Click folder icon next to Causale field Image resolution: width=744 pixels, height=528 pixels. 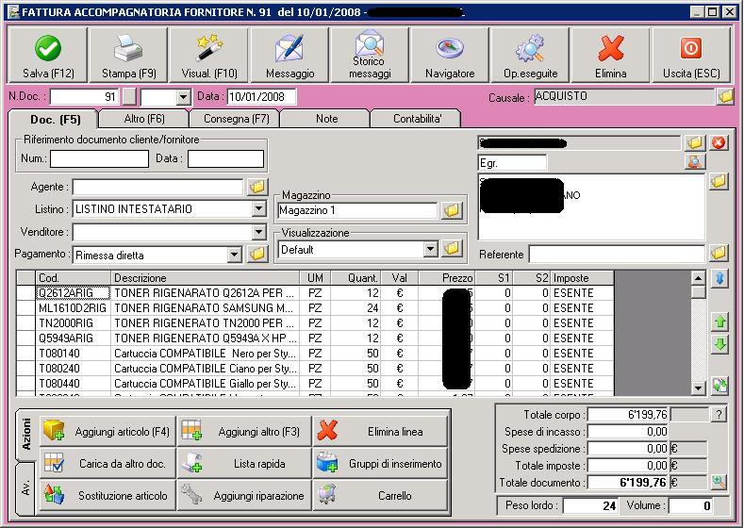click(x=724, y=97)
